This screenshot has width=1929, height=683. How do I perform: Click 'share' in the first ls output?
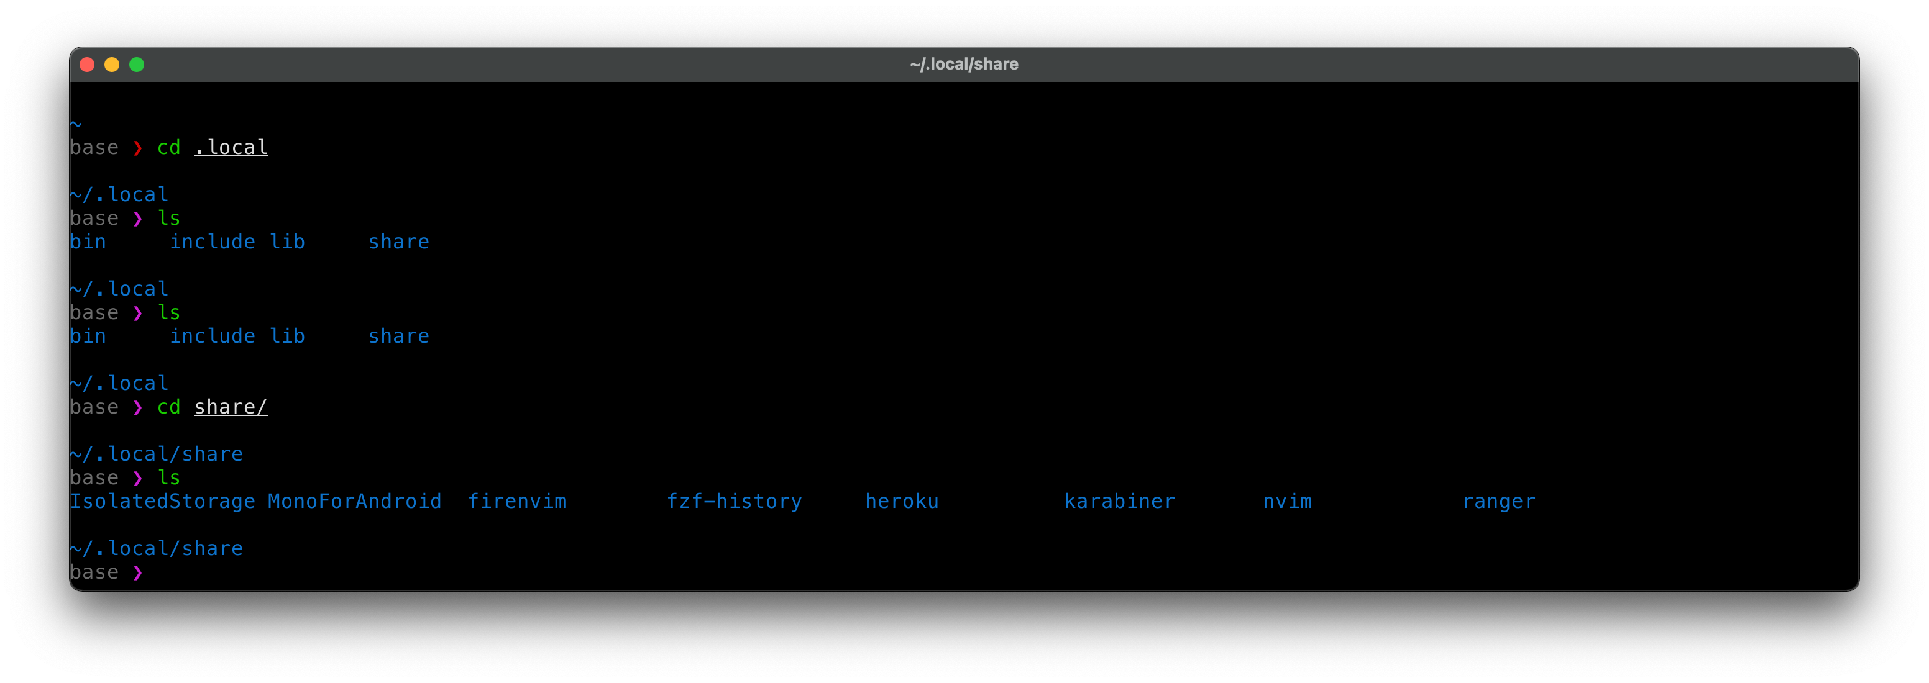click(399, 242)
